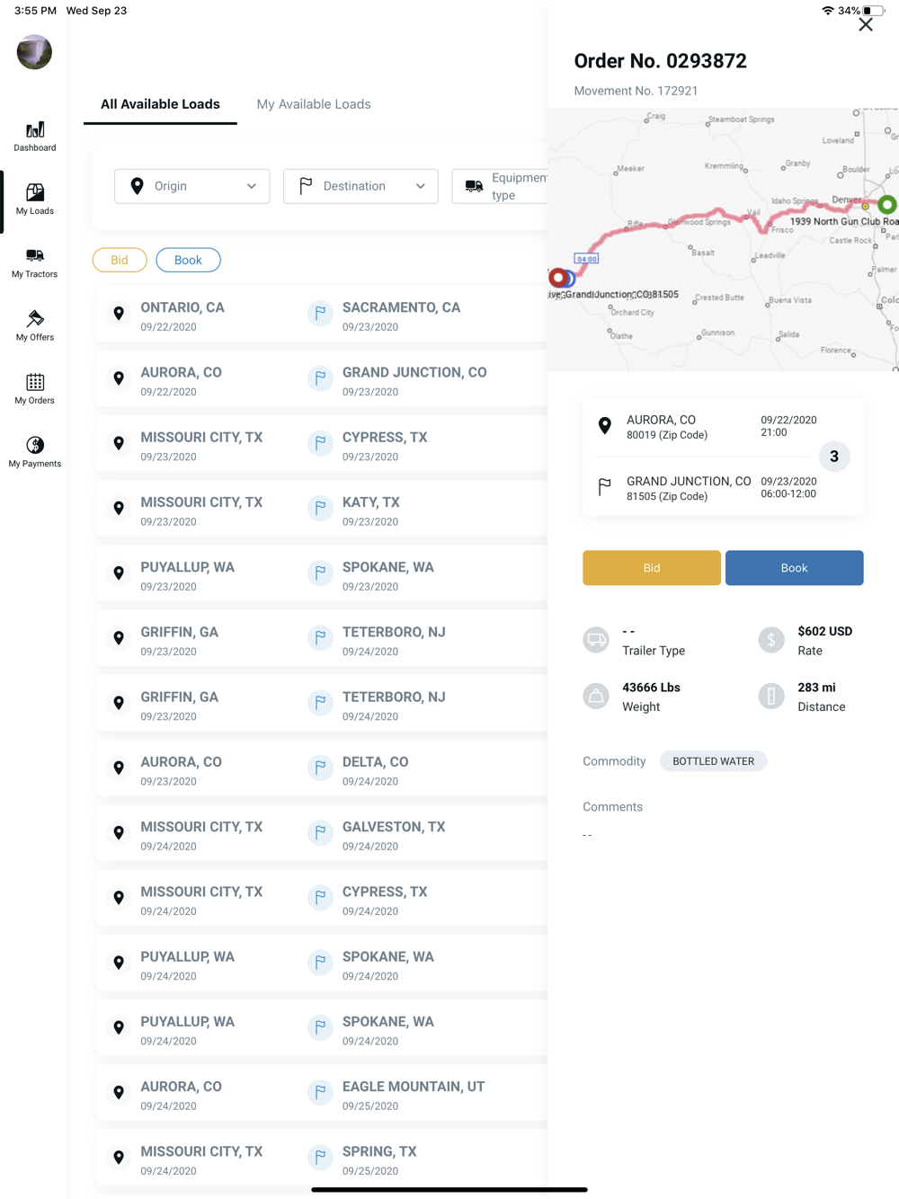Tap the stops count badge 3

click(x=834, y=457)
